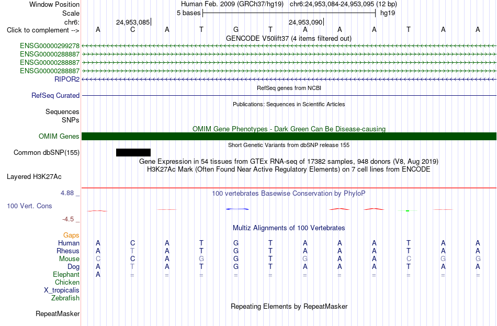Open the 100 Vert. Cons track label
Image resolution: width=497 pixels, height=326 pixels.
pos(29,206)
